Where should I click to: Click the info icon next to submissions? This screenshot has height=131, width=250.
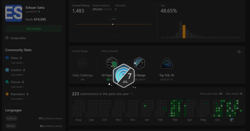(x=131, y=94)
